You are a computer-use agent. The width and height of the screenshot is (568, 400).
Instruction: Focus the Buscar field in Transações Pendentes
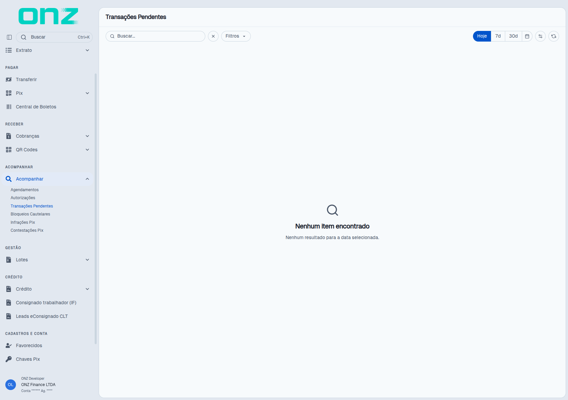click(155, 36)
